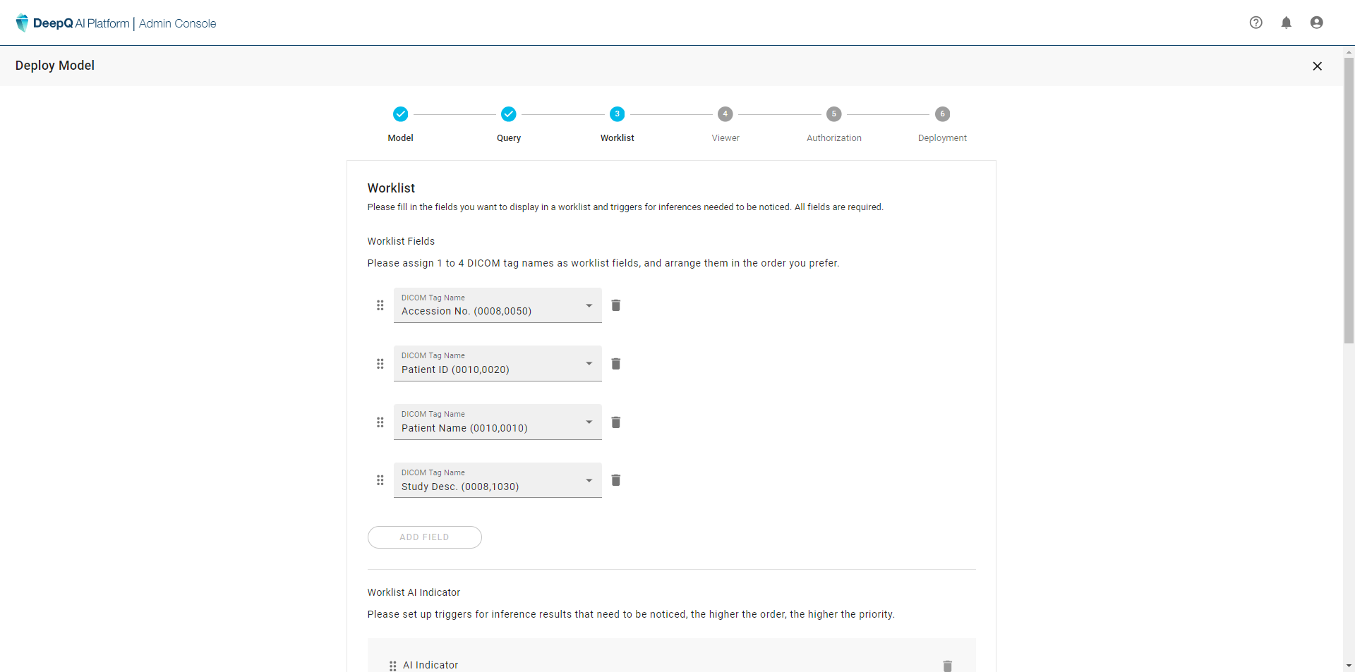Delete the Accession No. worklist field
1355x672 pixels.
click(615, 305)
